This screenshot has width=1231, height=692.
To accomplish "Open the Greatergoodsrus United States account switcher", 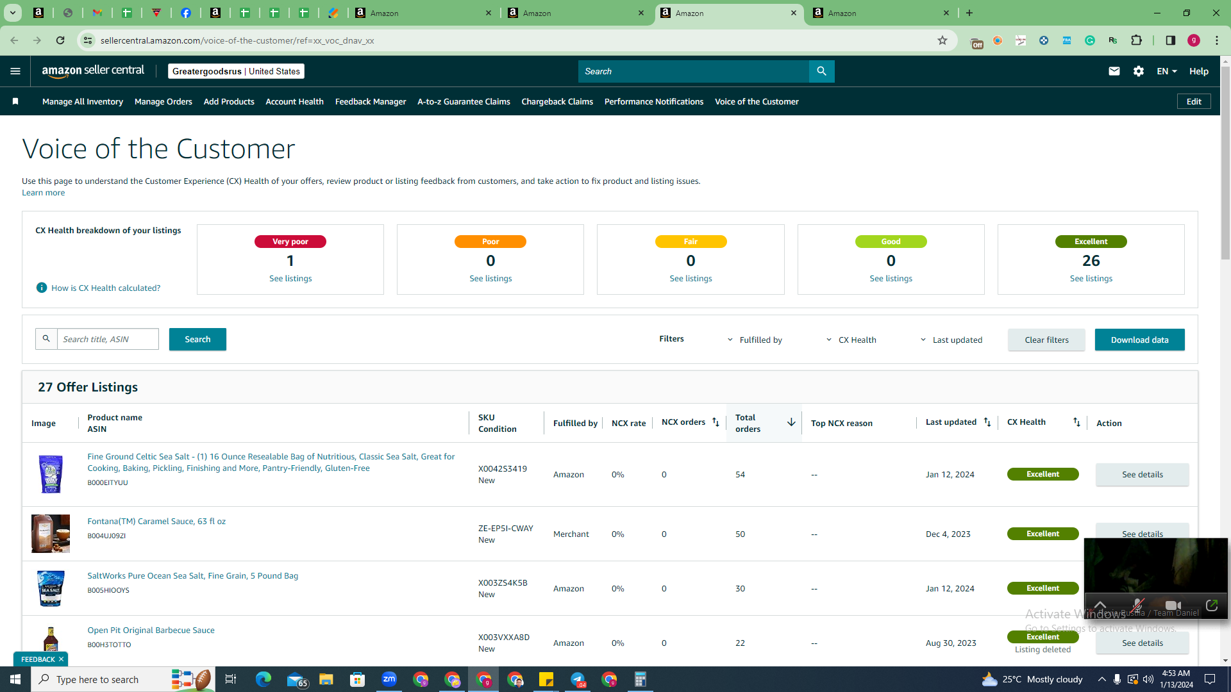I will (236, 71).
